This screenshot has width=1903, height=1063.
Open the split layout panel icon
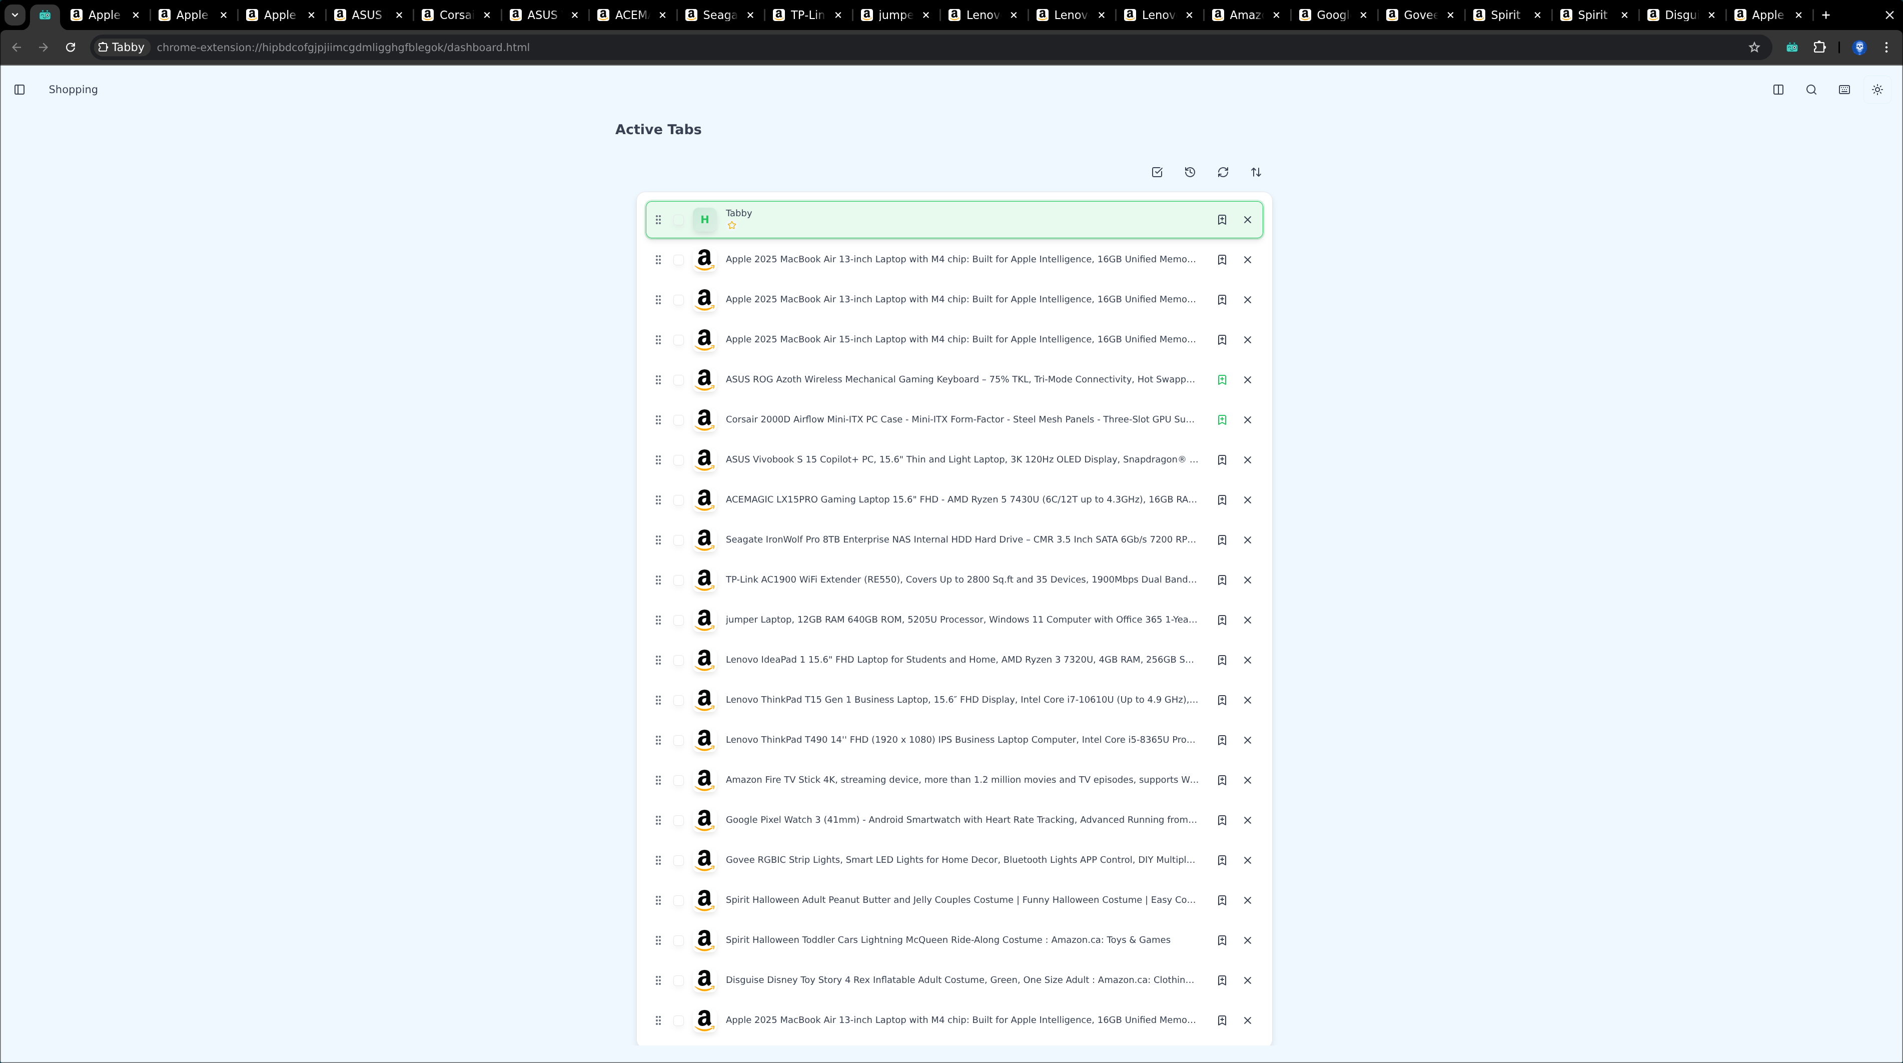coord(1778,90)
